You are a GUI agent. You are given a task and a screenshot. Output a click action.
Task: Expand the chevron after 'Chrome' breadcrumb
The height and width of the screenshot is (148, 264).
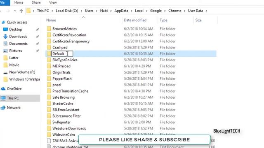click(x=184, y=11)
